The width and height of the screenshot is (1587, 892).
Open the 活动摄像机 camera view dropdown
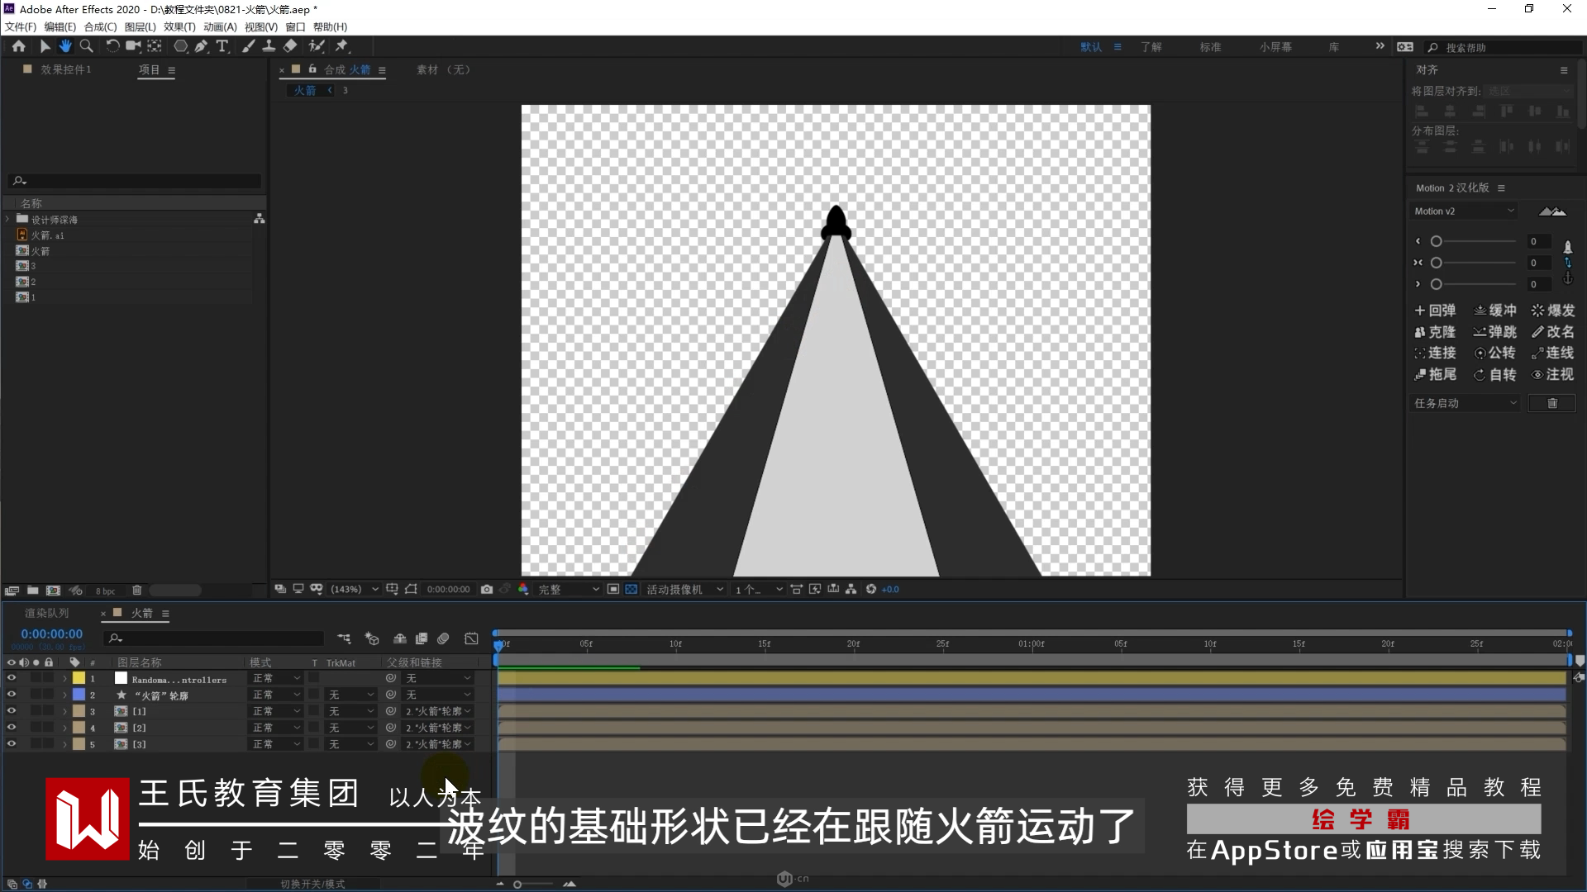tap(684, 589)
